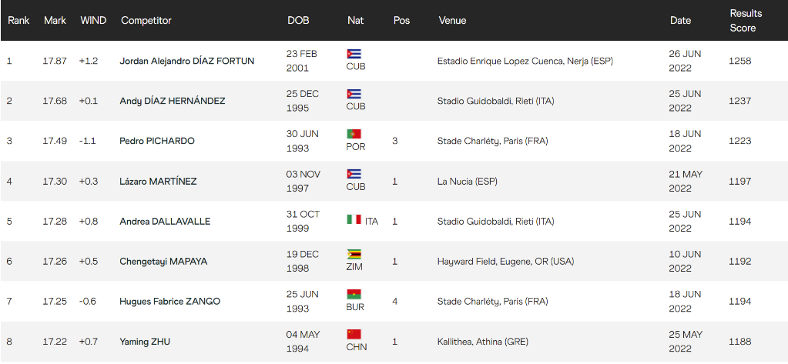The image size is (788, 364).
Task: Click the Italy flag next to ITA
Action: pyautogui.click(x=354, y=220)
